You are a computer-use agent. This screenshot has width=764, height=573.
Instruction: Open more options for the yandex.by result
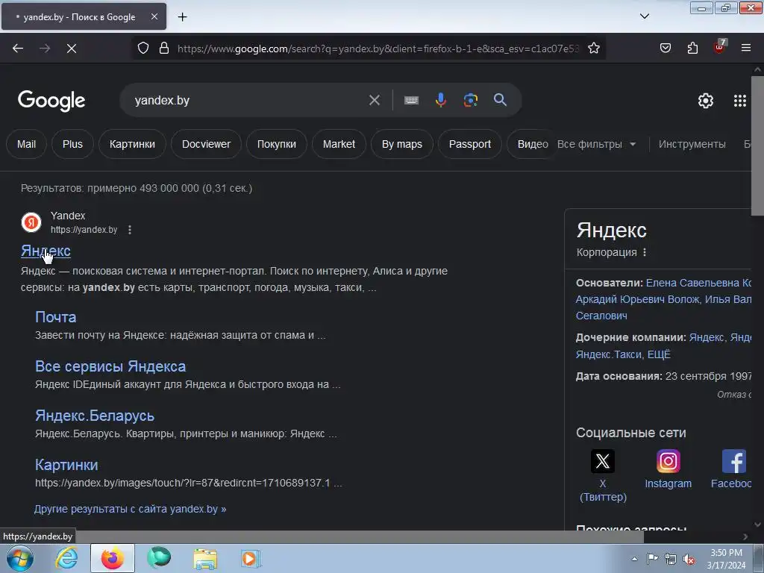point(130,230)
